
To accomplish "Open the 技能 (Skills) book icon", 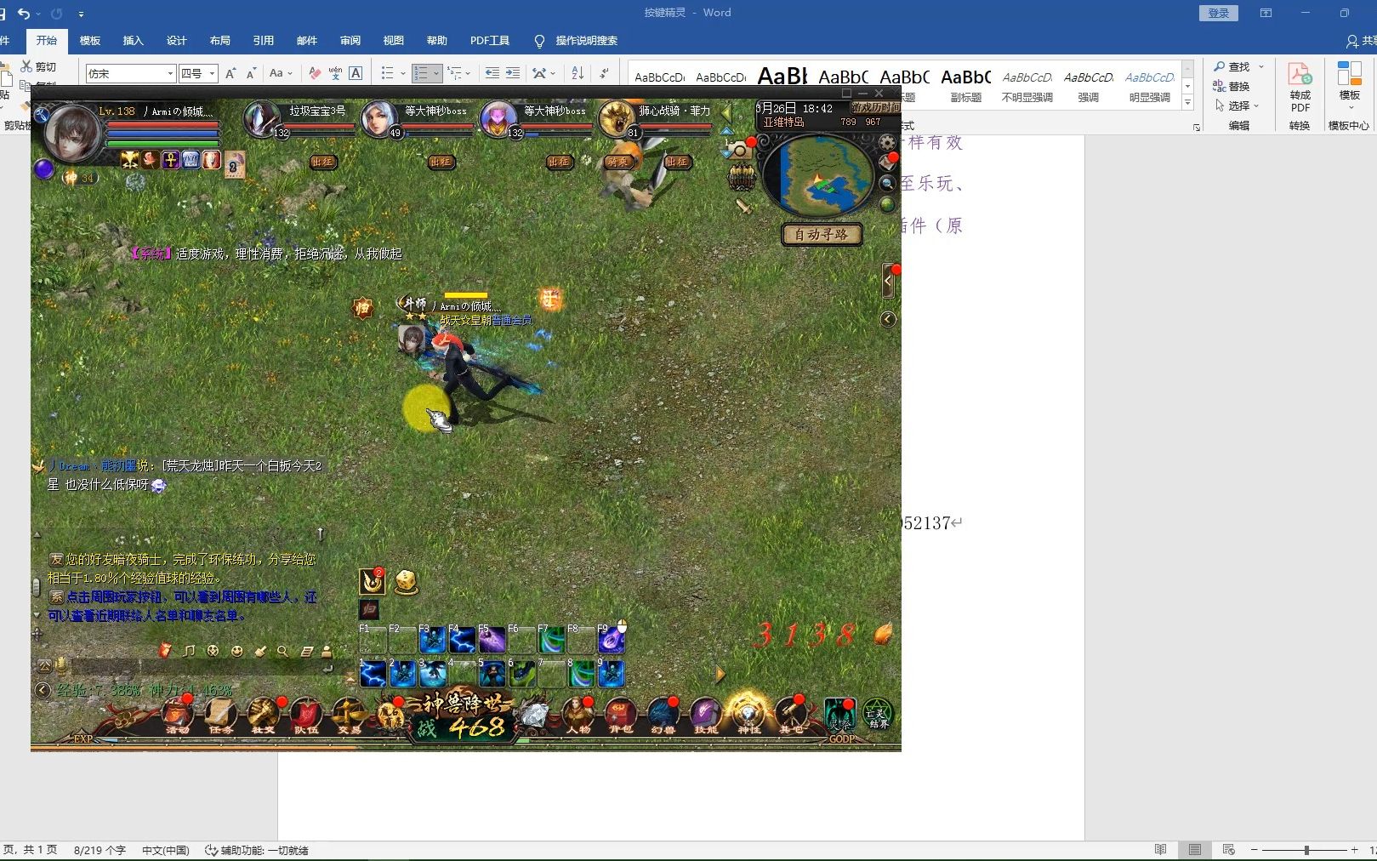I will [x=706, y=715].
